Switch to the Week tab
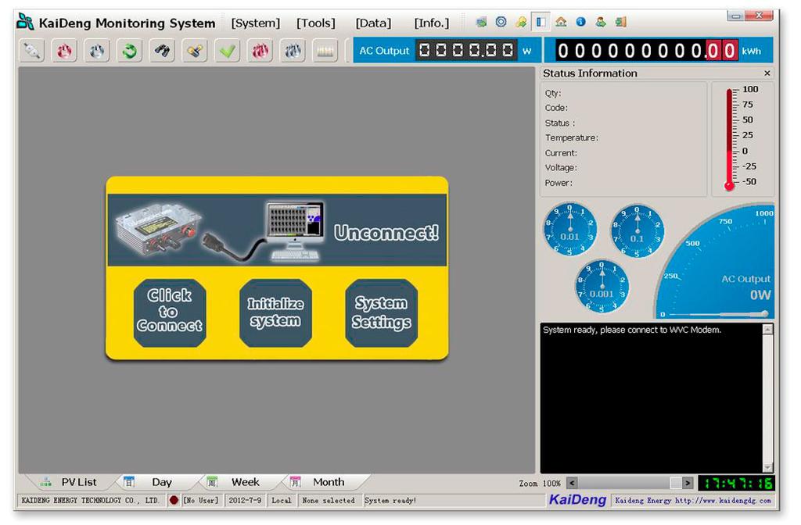Screen dimensions: 801x525 click(238, 482)
